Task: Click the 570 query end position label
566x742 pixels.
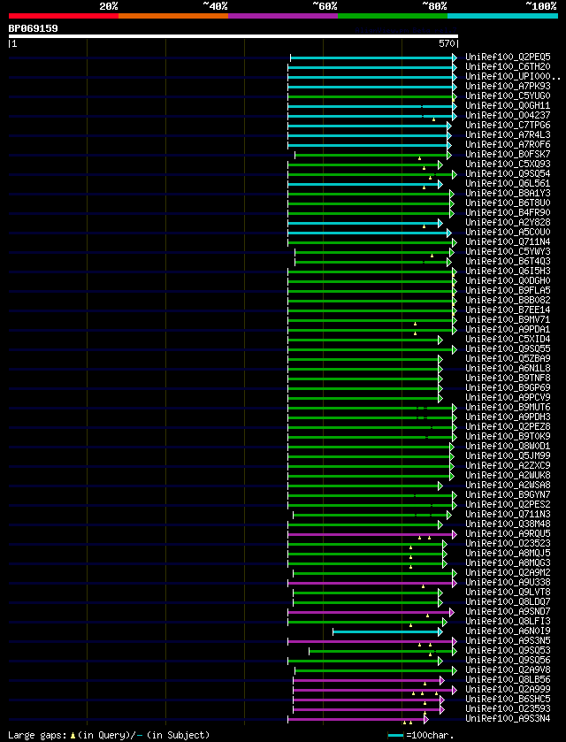Action: pos(447,44)
